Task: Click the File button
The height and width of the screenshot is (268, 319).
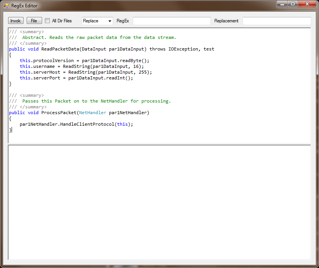Action: click(34, 20)
